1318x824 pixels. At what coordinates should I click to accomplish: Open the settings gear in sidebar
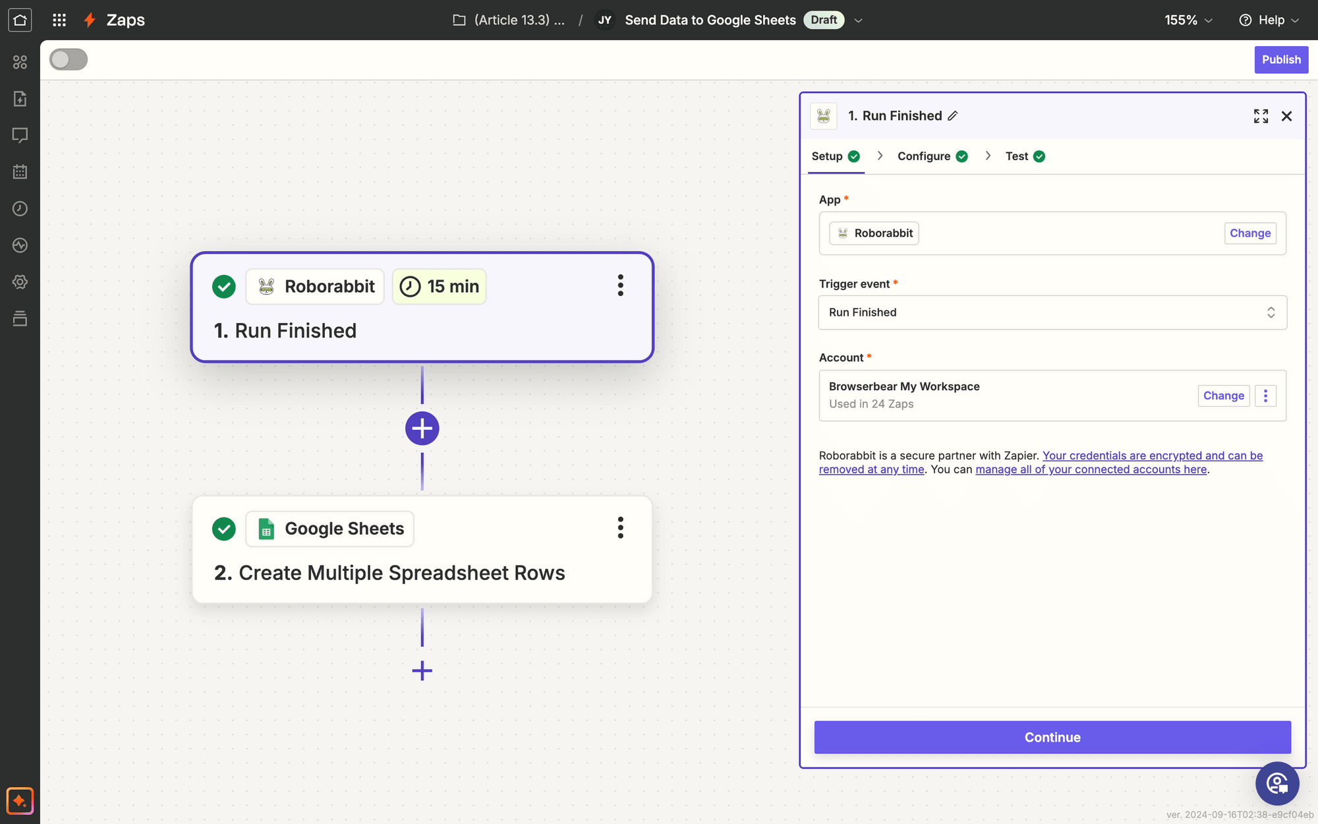20,282
